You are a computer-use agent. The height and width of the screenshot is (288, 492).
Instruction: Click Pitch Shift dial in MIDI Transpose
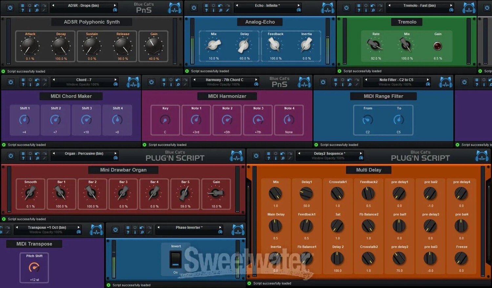34,268
